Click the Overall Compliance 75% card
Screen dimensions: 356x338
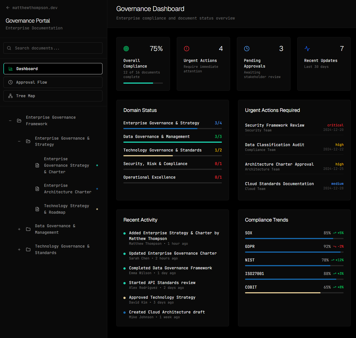pos(143,64)
